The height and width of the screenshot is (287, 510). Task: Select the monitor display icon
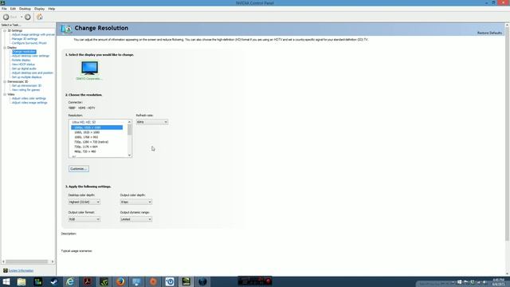pos(89,68)
